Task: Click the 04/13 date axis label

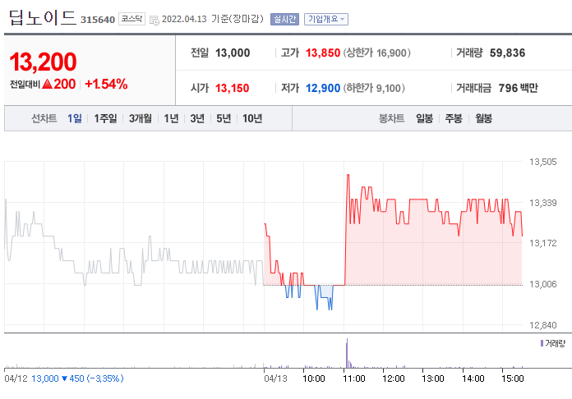Action: (276, 378)
